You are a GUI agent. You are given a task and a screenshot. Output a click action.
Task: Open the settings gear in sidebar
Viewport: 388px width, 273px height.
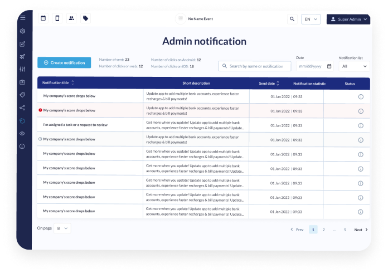click(22, 31)
